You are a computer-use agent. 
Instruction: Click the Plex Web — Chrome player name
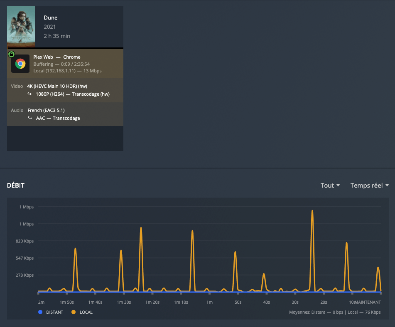(x=57, y=57)
